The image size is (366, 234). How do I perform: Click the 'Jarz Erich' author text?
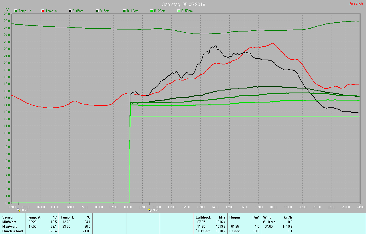[356, 3]
